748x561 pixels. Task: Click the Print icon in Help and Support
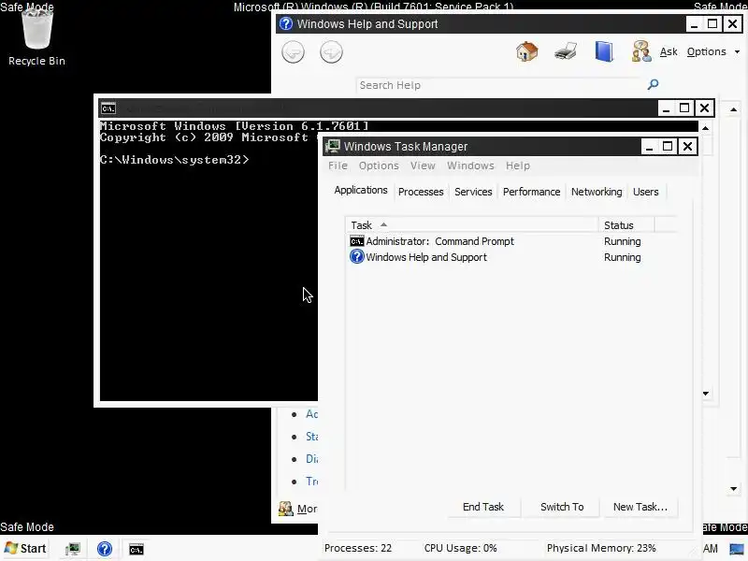[566, 51]
